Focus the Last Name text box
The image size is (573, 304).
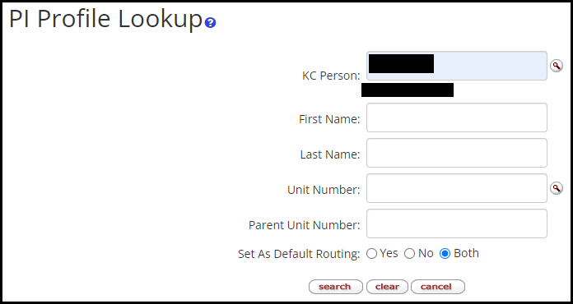(457, 153)
